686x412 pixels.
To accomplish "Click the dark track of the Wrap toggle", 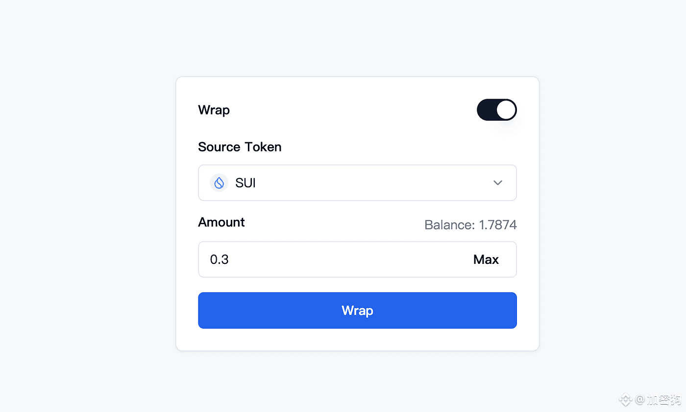I will tap(486, 110).
